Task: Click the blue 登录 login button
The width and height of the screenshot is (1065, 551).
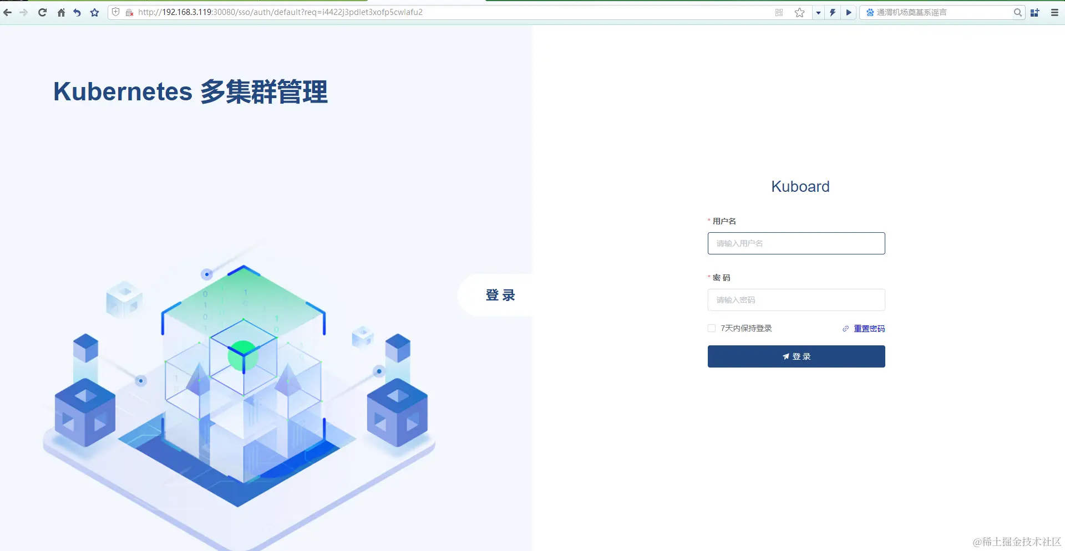Action: point(796,356)
